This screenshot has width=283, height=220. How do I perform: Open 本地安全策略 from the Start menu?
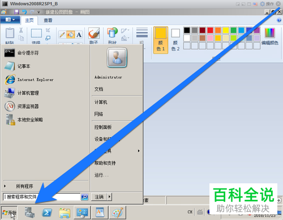coord(45,120)
